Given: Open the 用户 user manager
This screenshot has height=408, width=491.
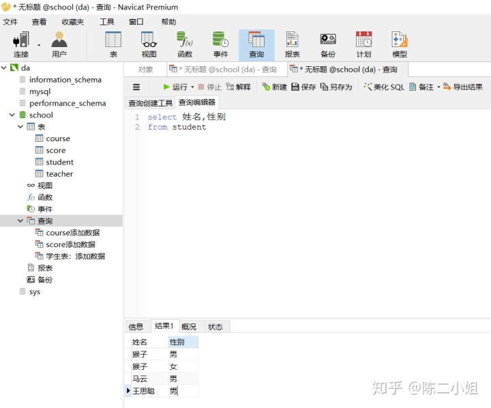Looking at the screenshot, I should tap(59, 44).
